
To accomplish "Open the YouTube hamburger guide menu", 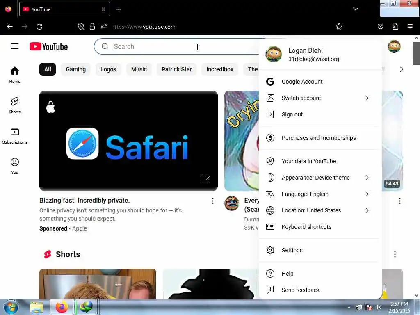I will click(15, 46).
